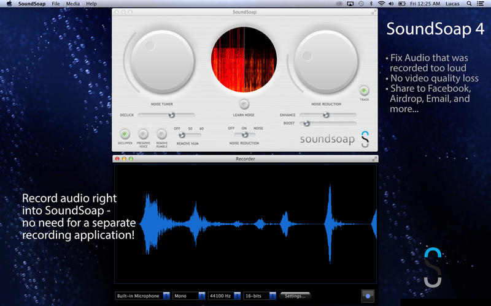Viewport: 491px width, 306px height.
Task: Click the AirPlay display icon
Action: click(x=350, y=4)
